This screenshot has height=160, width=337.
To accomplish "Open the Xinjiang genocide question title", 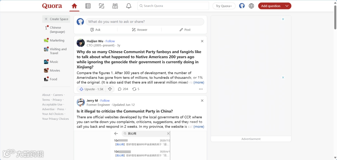I will click(x=139, y=59).
